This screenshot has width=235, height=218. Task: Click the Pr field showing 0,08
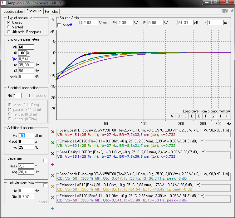[x=155, y=23]
